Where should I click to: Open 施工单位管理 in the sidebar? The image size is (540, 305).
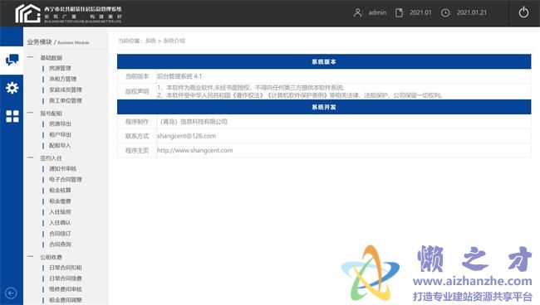66,100
